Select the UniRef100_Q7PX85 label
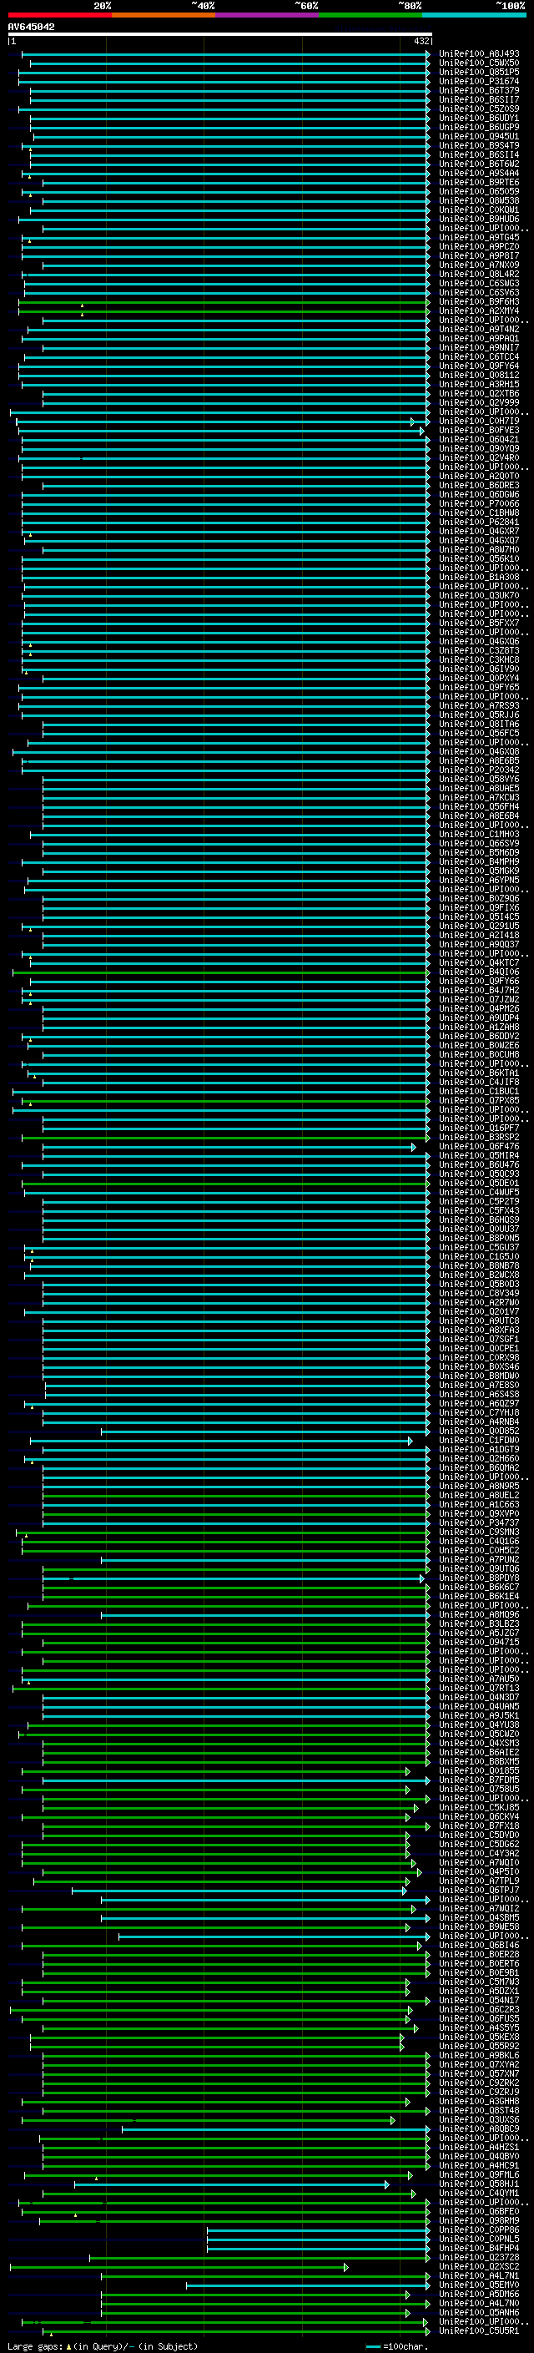 click(479, 1101)
